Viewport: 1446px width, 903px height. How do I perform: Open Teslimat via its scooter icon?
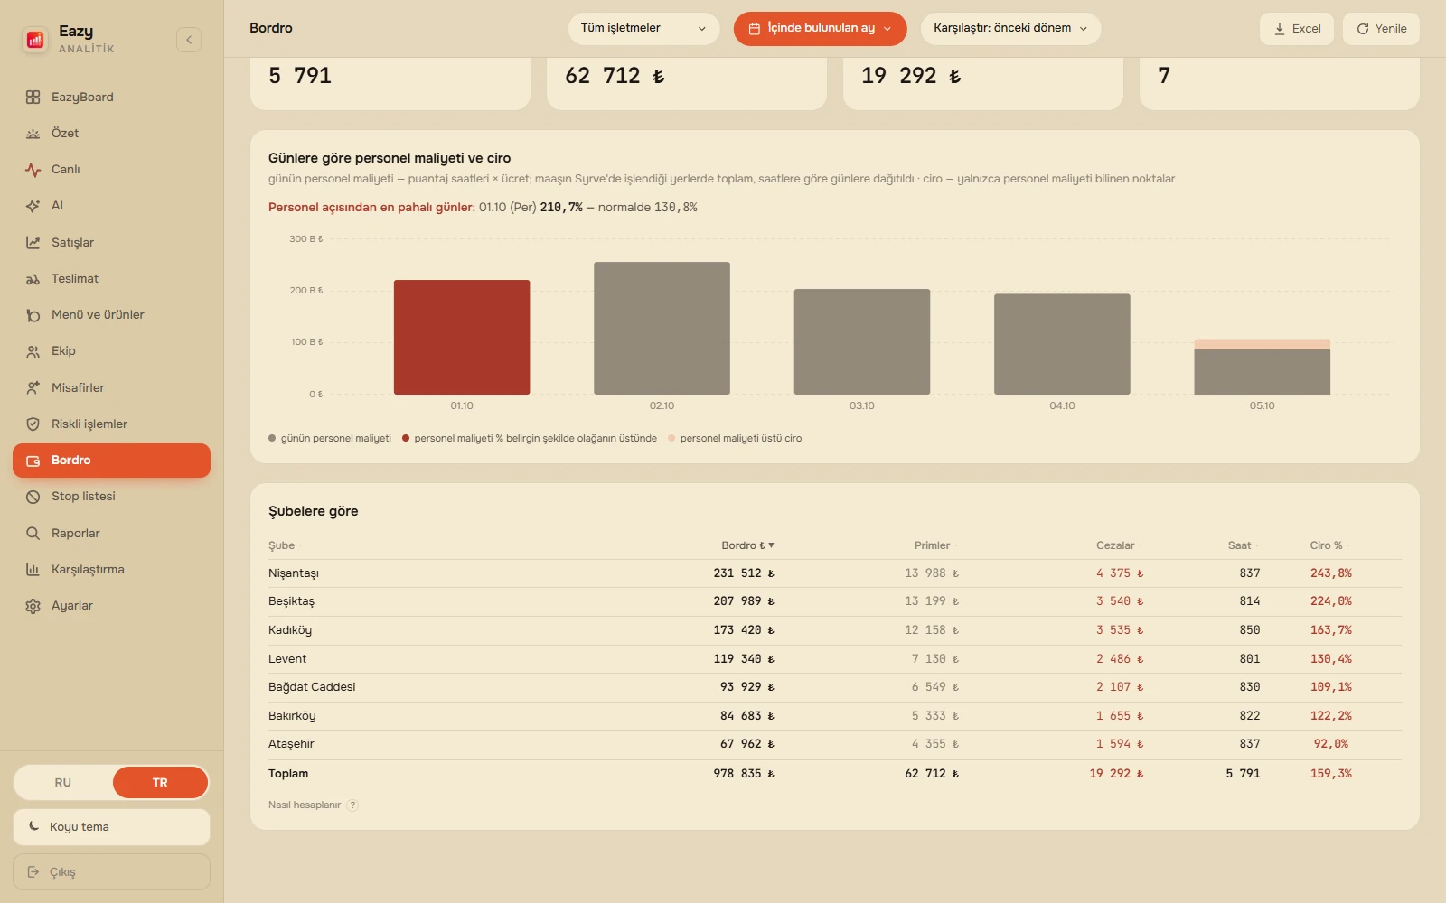point(33,279)
